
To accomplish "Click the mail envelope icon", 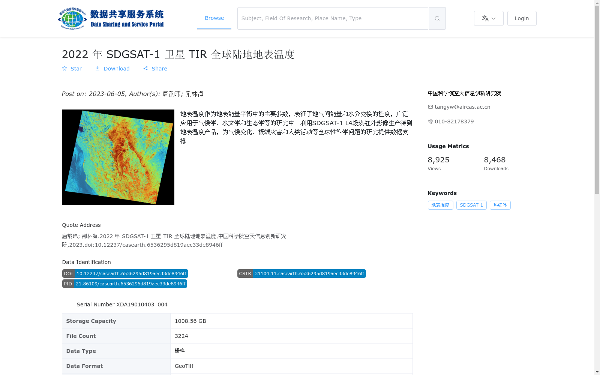I will (430, 107).
